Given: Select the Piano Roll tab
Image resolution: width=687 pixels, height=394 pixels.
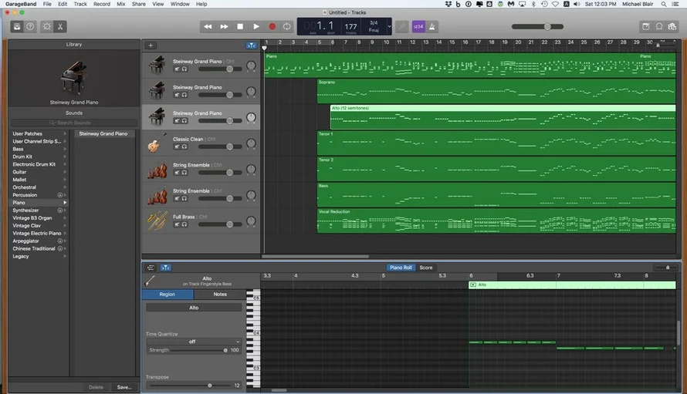Looking at the screenshot, I should (401, 268).
